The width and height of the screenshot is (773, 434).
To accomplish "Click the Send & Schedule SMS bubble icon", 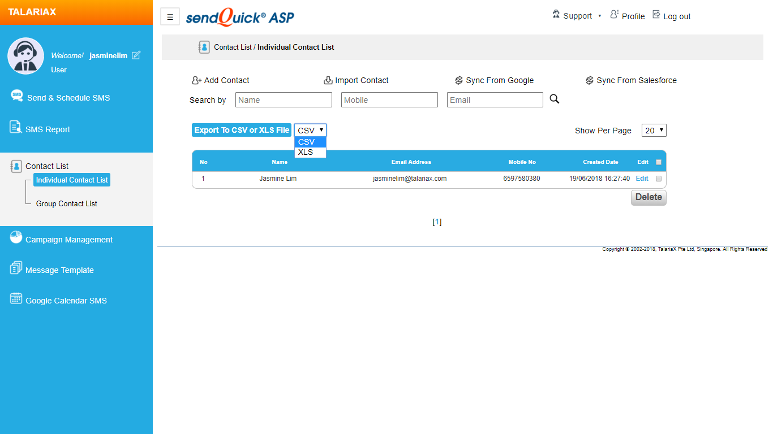I will pos(17,96).
